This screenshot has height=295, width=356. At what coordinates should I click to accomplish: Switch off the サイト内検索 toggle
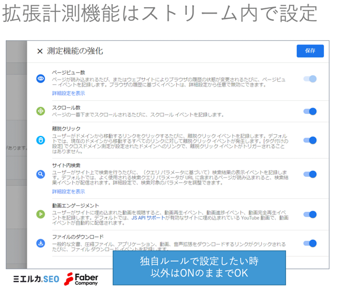(310, 174)
